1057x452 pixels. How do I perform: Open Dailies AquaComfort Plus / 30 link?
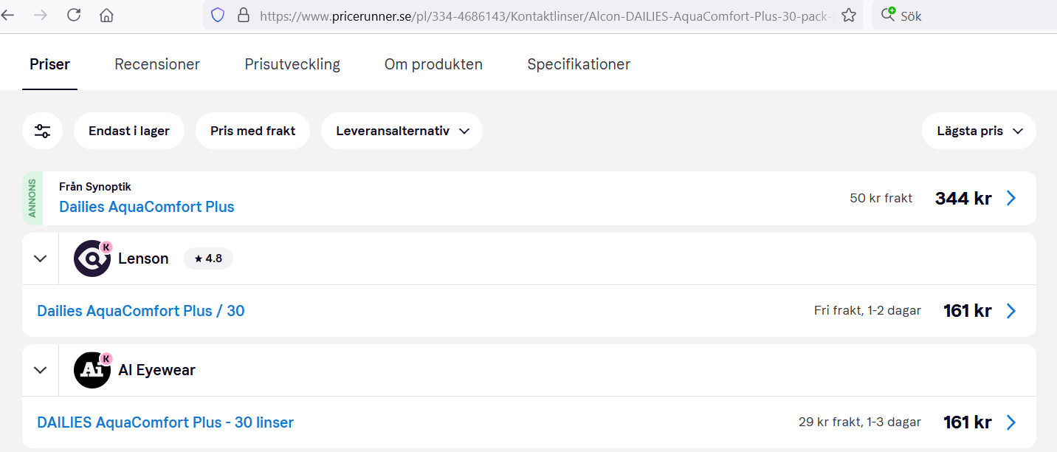click(x=141, y=311)
